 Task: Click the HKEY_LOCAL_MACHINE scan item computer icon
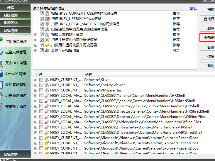[47, 24]
